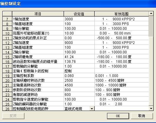This screenshot has width=156, height=123.
Task: Select row header number 13
Action: tap(7, 47)
